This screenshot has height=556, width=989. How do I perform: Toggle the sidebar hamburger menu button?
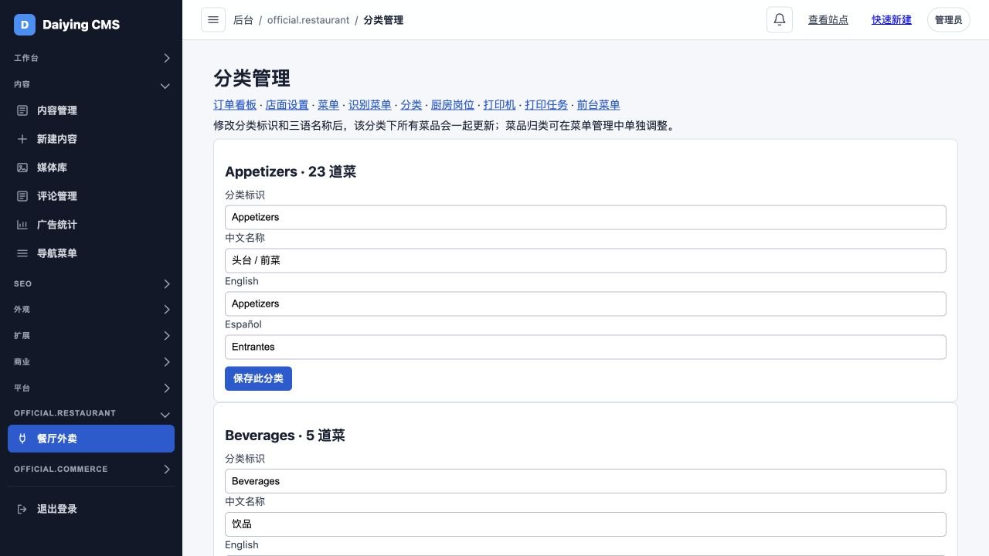(x=213, y=20)
